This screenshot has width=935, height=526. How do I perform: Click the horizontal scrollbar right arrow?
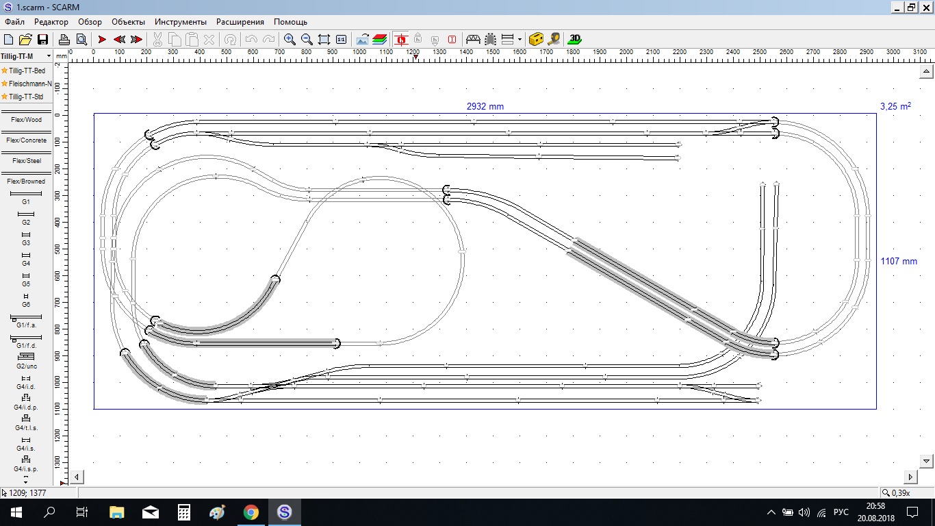coord(911,477)
